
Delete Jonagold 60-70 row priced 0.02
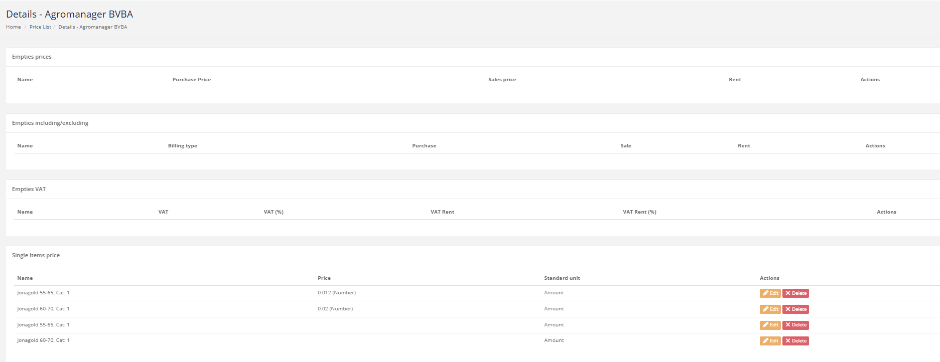[795, 309]
